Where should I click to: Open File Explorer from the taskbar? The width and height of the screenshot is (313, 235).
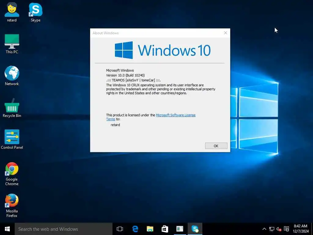pyautogui.click(x=150, y=229)
